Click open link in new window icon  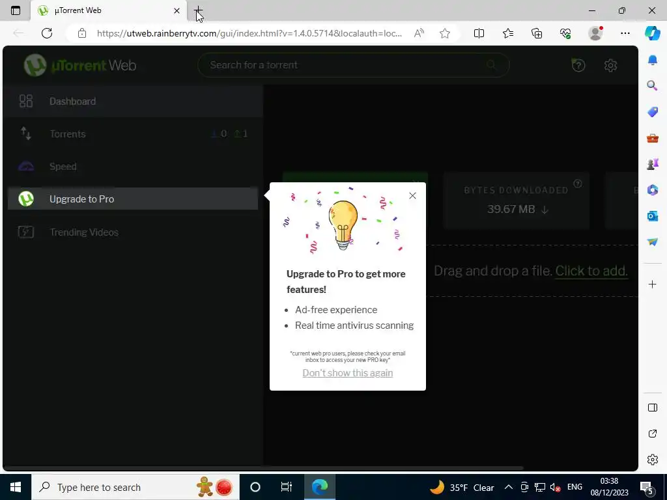[653, 433]
